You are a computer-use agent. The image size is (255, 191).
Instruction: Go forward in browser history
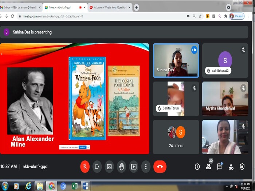[6, 16]
